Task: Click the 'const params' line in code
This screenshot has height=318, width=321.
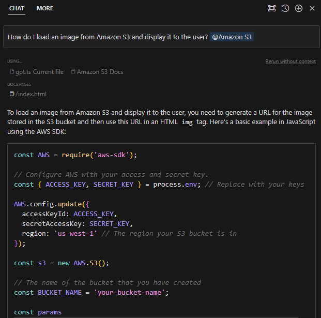Action: 38,312
